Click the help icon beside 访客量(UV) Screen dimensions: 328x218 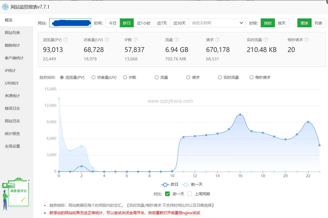point(107,40)
